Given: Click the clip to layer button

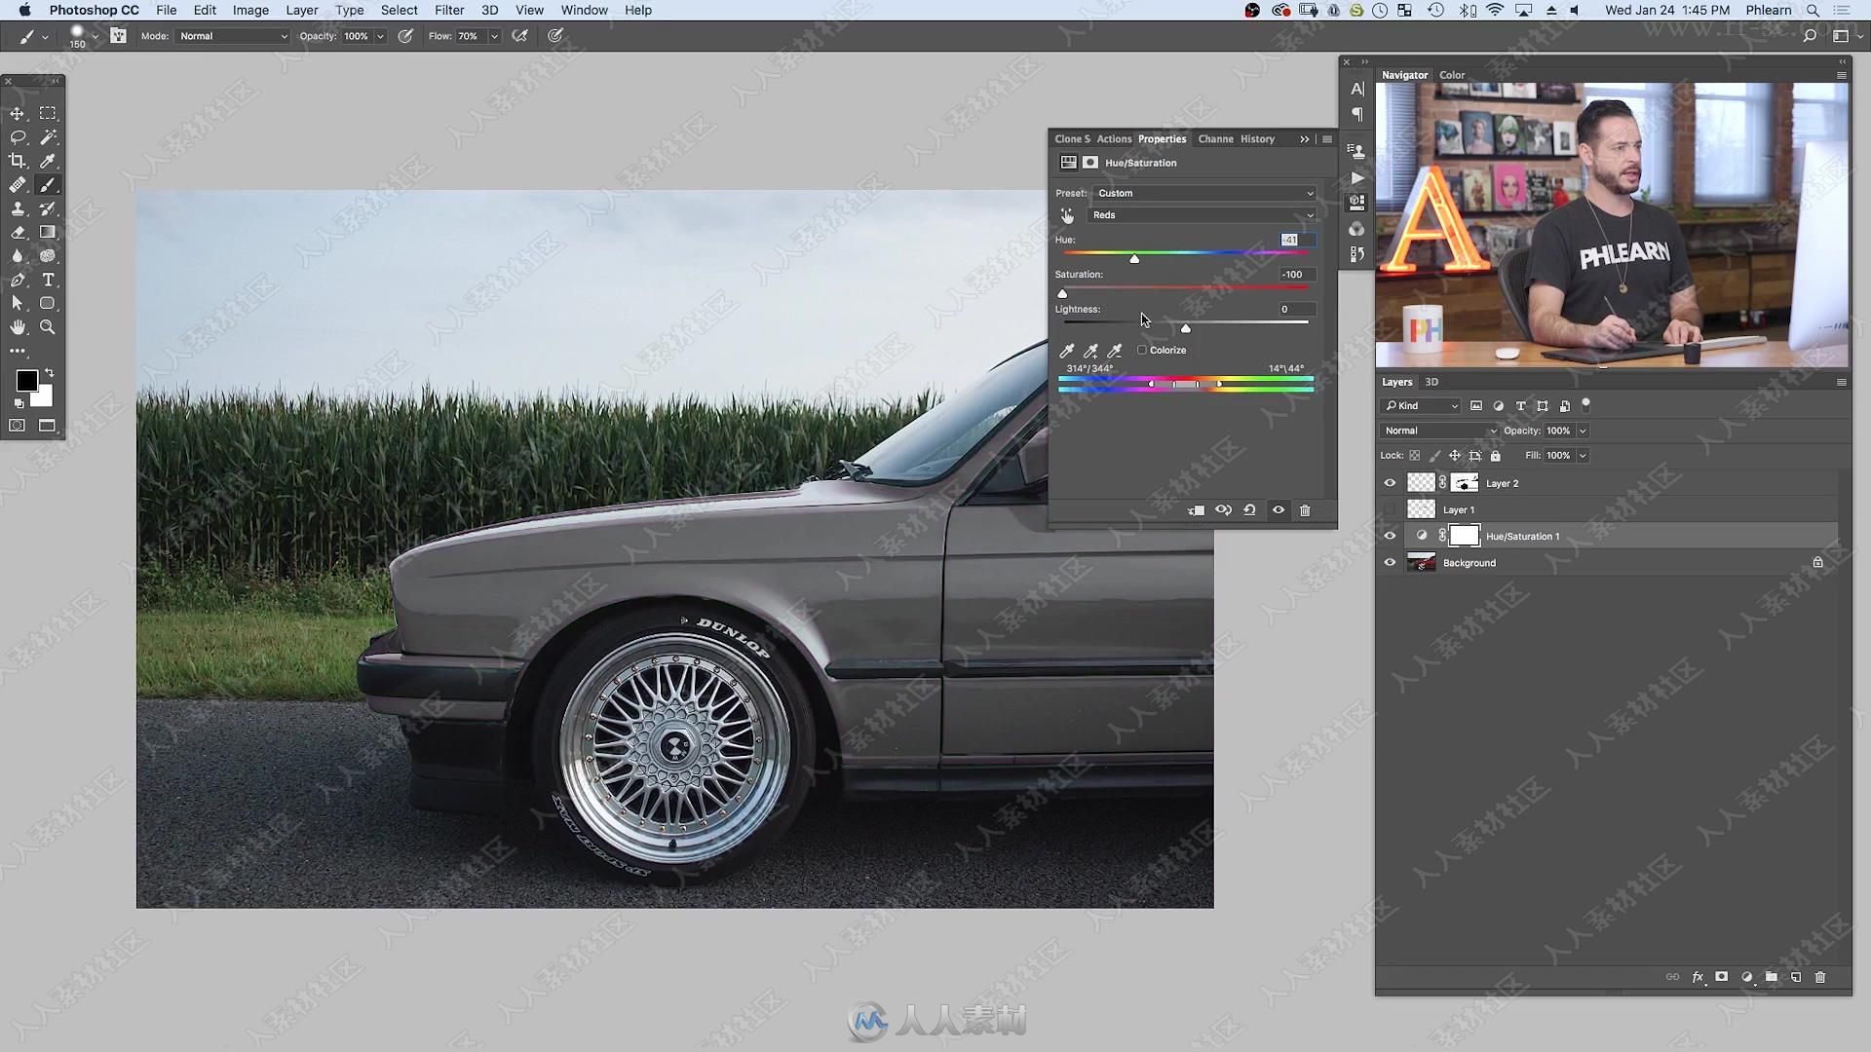Looking at the screenshot, I should click(x=1196, y=510).
